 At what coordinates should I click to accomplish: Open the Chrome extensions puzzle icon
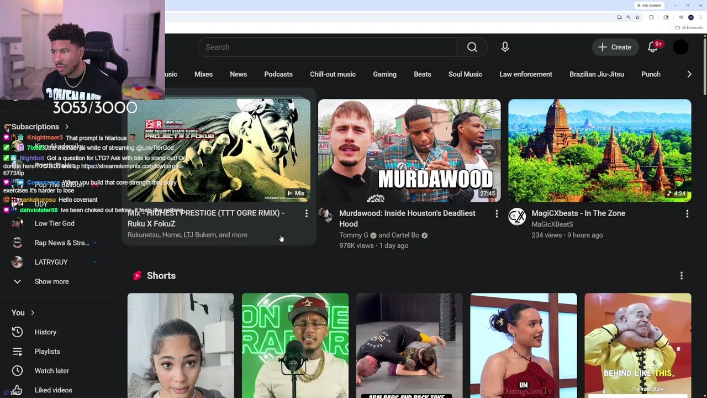click(651, 17)
